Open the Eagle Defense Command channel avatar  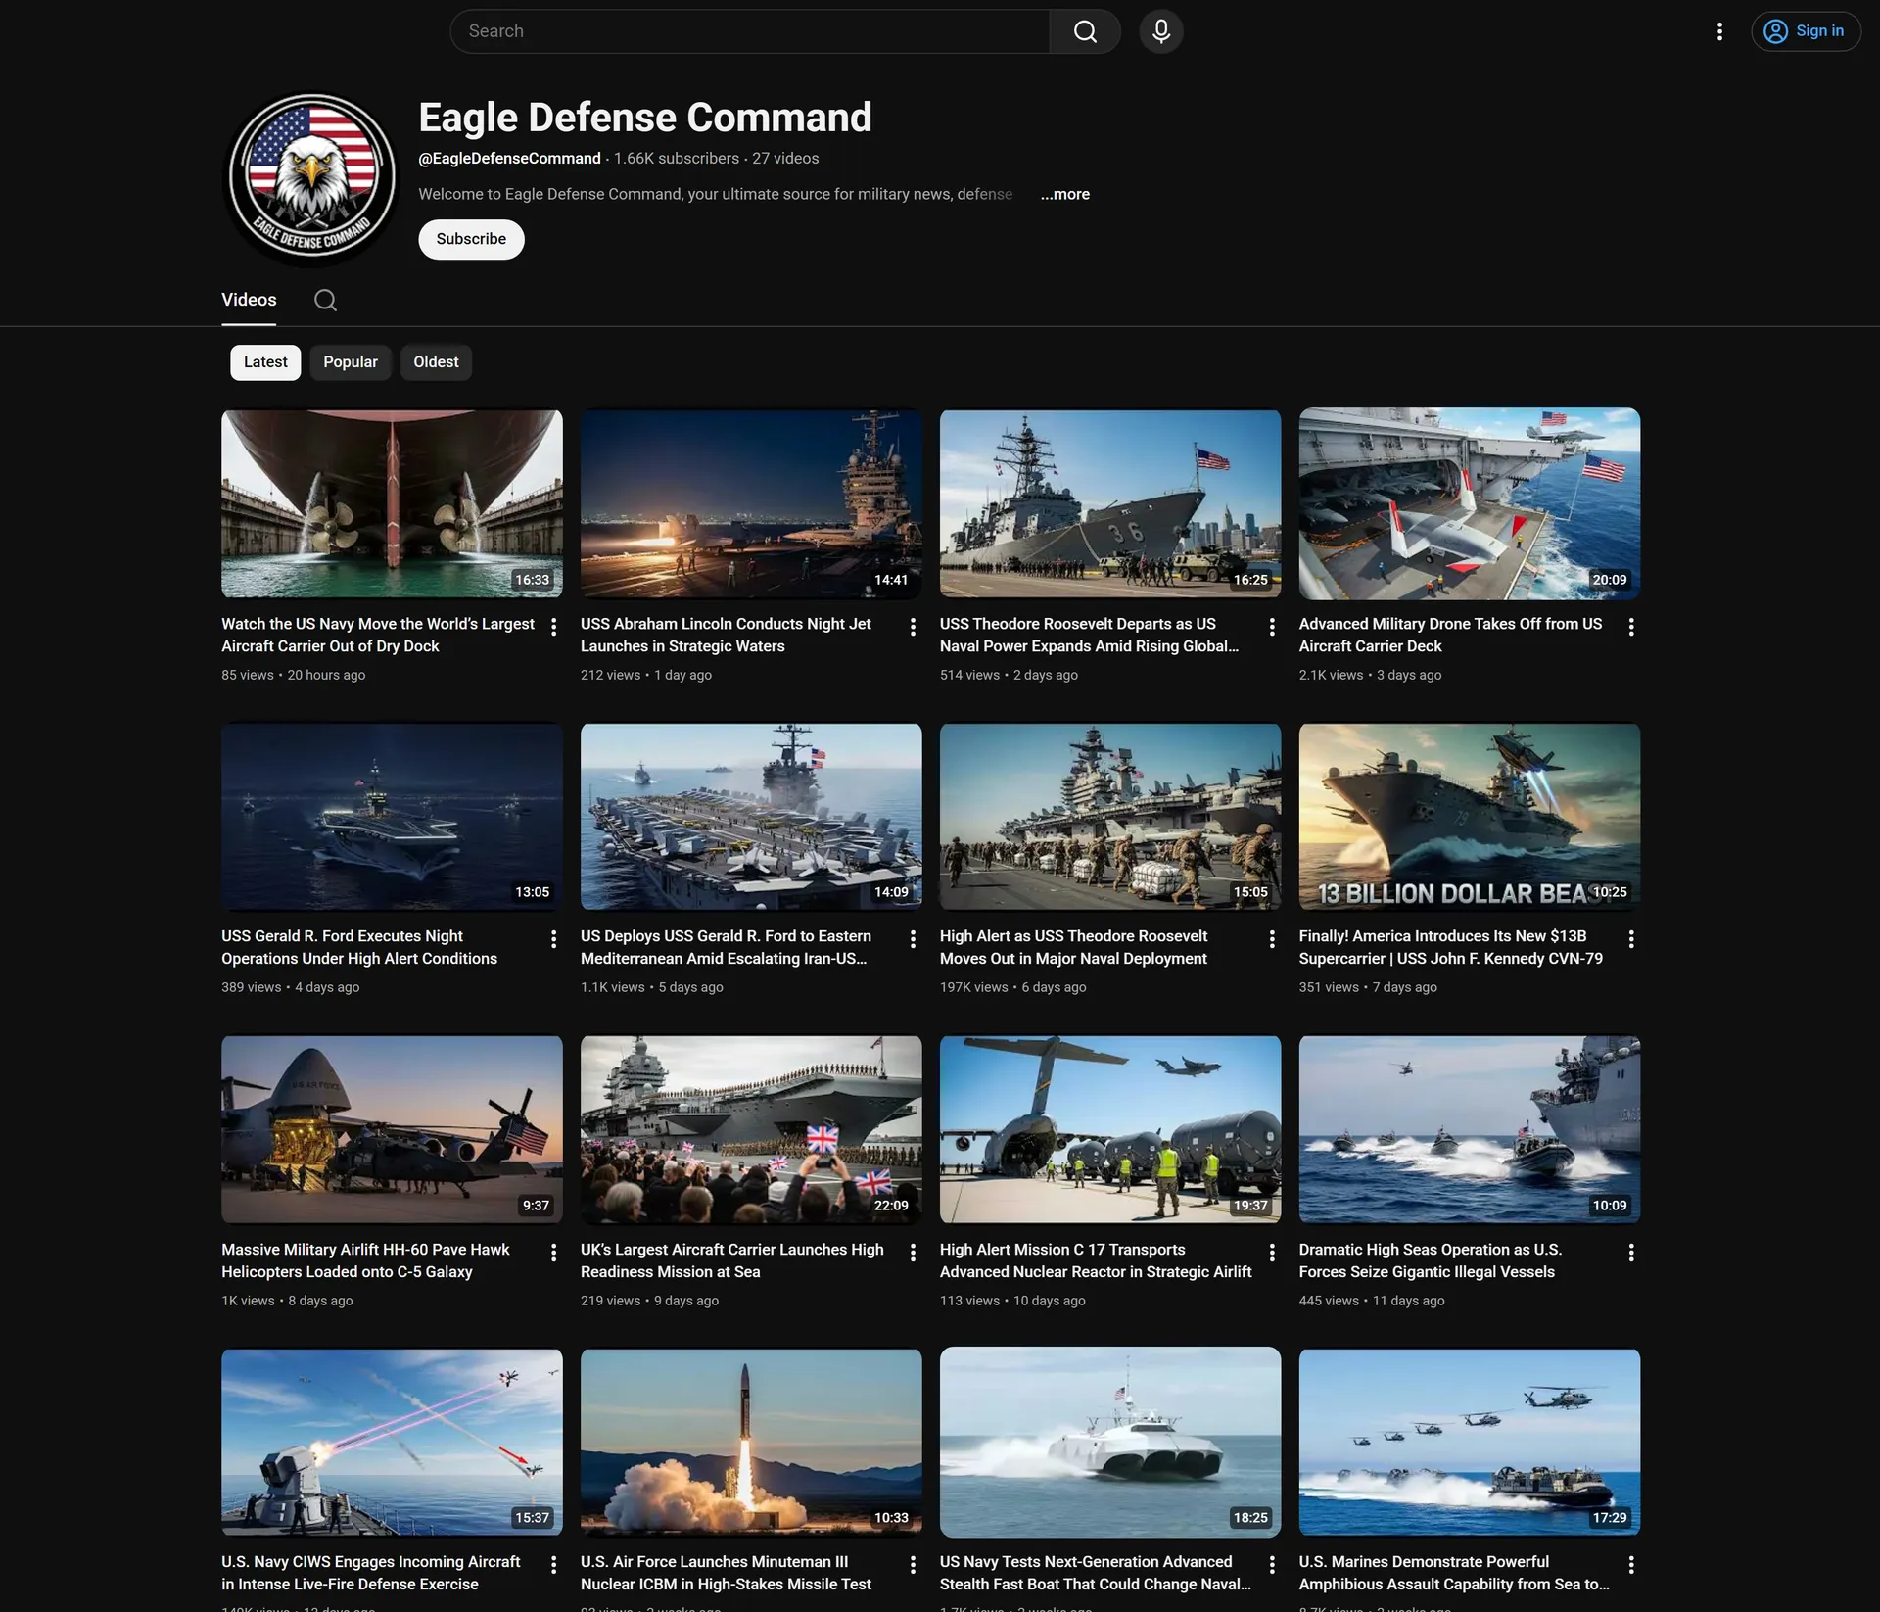[312, 177]
